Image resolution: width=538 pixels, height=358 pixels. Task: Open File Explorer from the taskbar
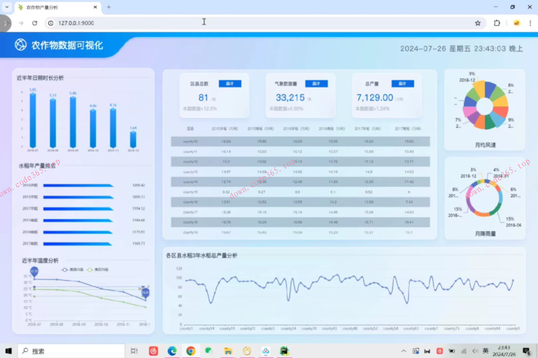(228, 351)
